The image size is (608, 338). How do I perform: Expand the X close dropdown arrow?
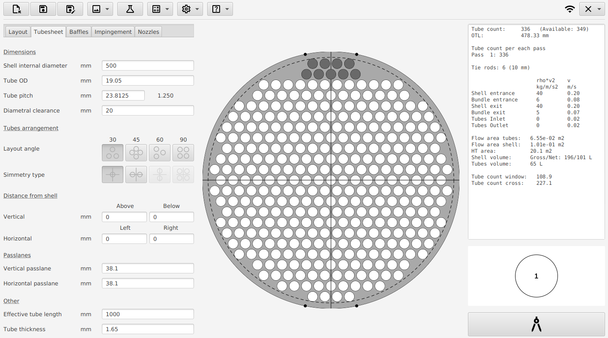point(599,9)
